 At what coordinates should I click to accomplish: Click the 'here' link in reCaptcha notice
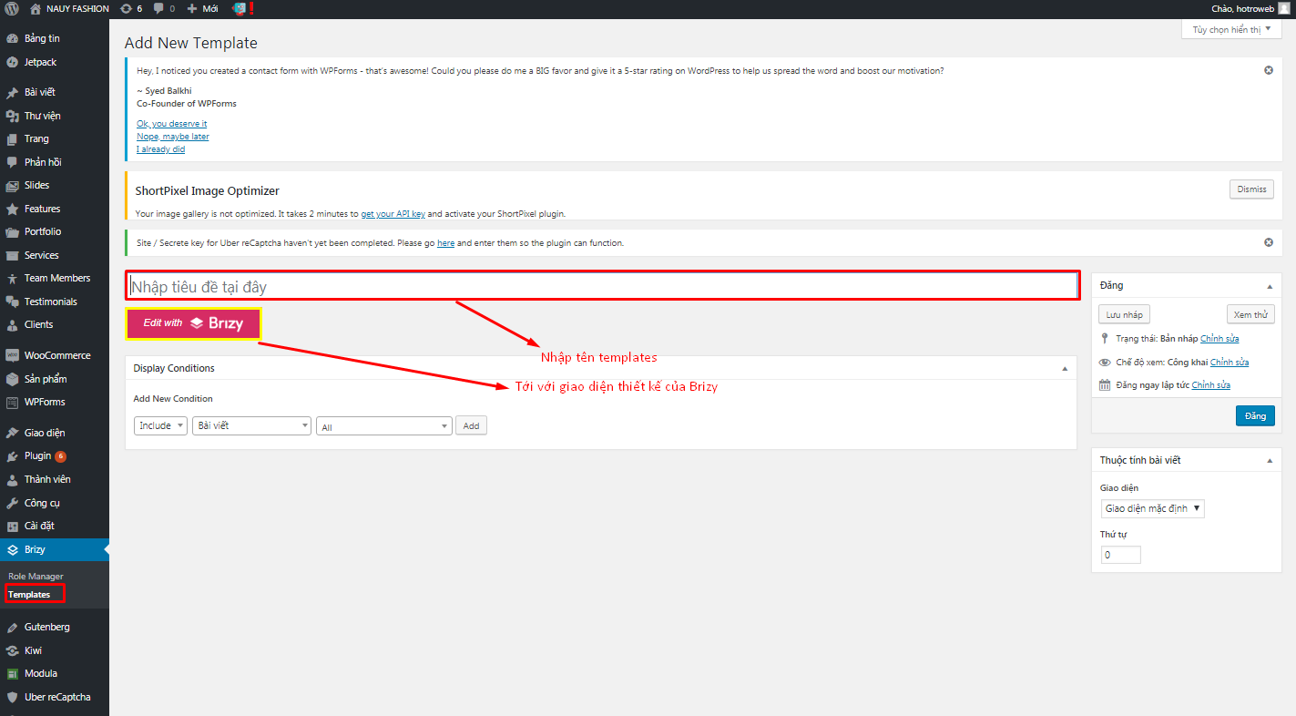445,243
